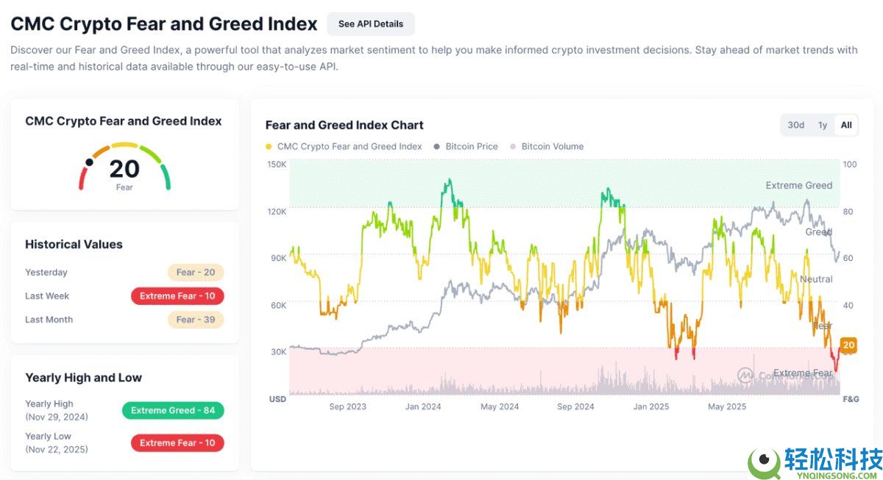
Task: Click the Yearly Low Extreme Fear - 10 badge
Action: tap(177, 443)
